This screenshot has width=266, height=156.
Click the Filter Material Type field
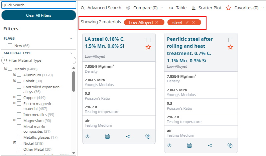coord(39,60)
